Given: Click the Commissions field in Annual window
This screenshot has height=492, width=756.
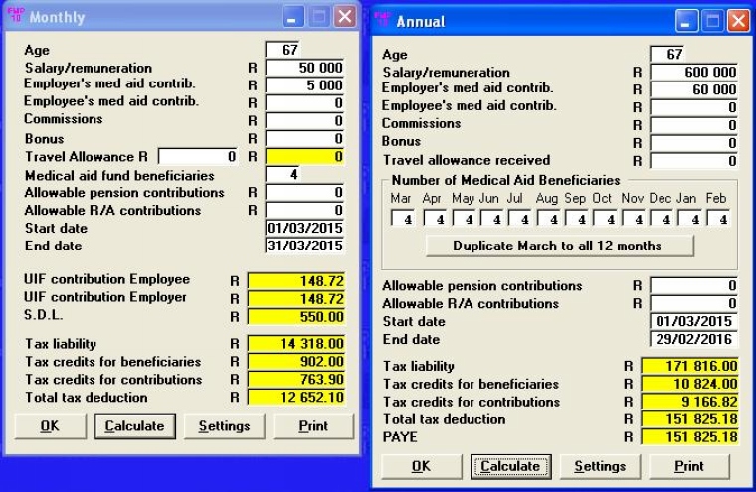Looking at the screenshot, I should pyautogui.click(x=693, y=125).
